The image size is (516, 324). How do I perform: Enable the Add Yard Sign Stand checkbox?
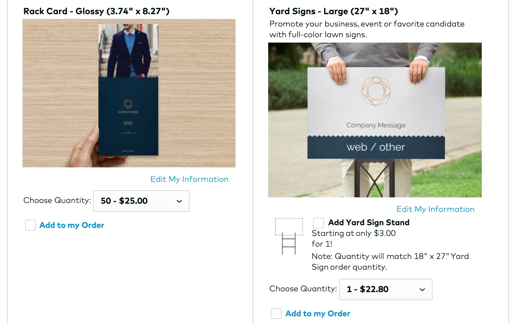pos(318,223)
